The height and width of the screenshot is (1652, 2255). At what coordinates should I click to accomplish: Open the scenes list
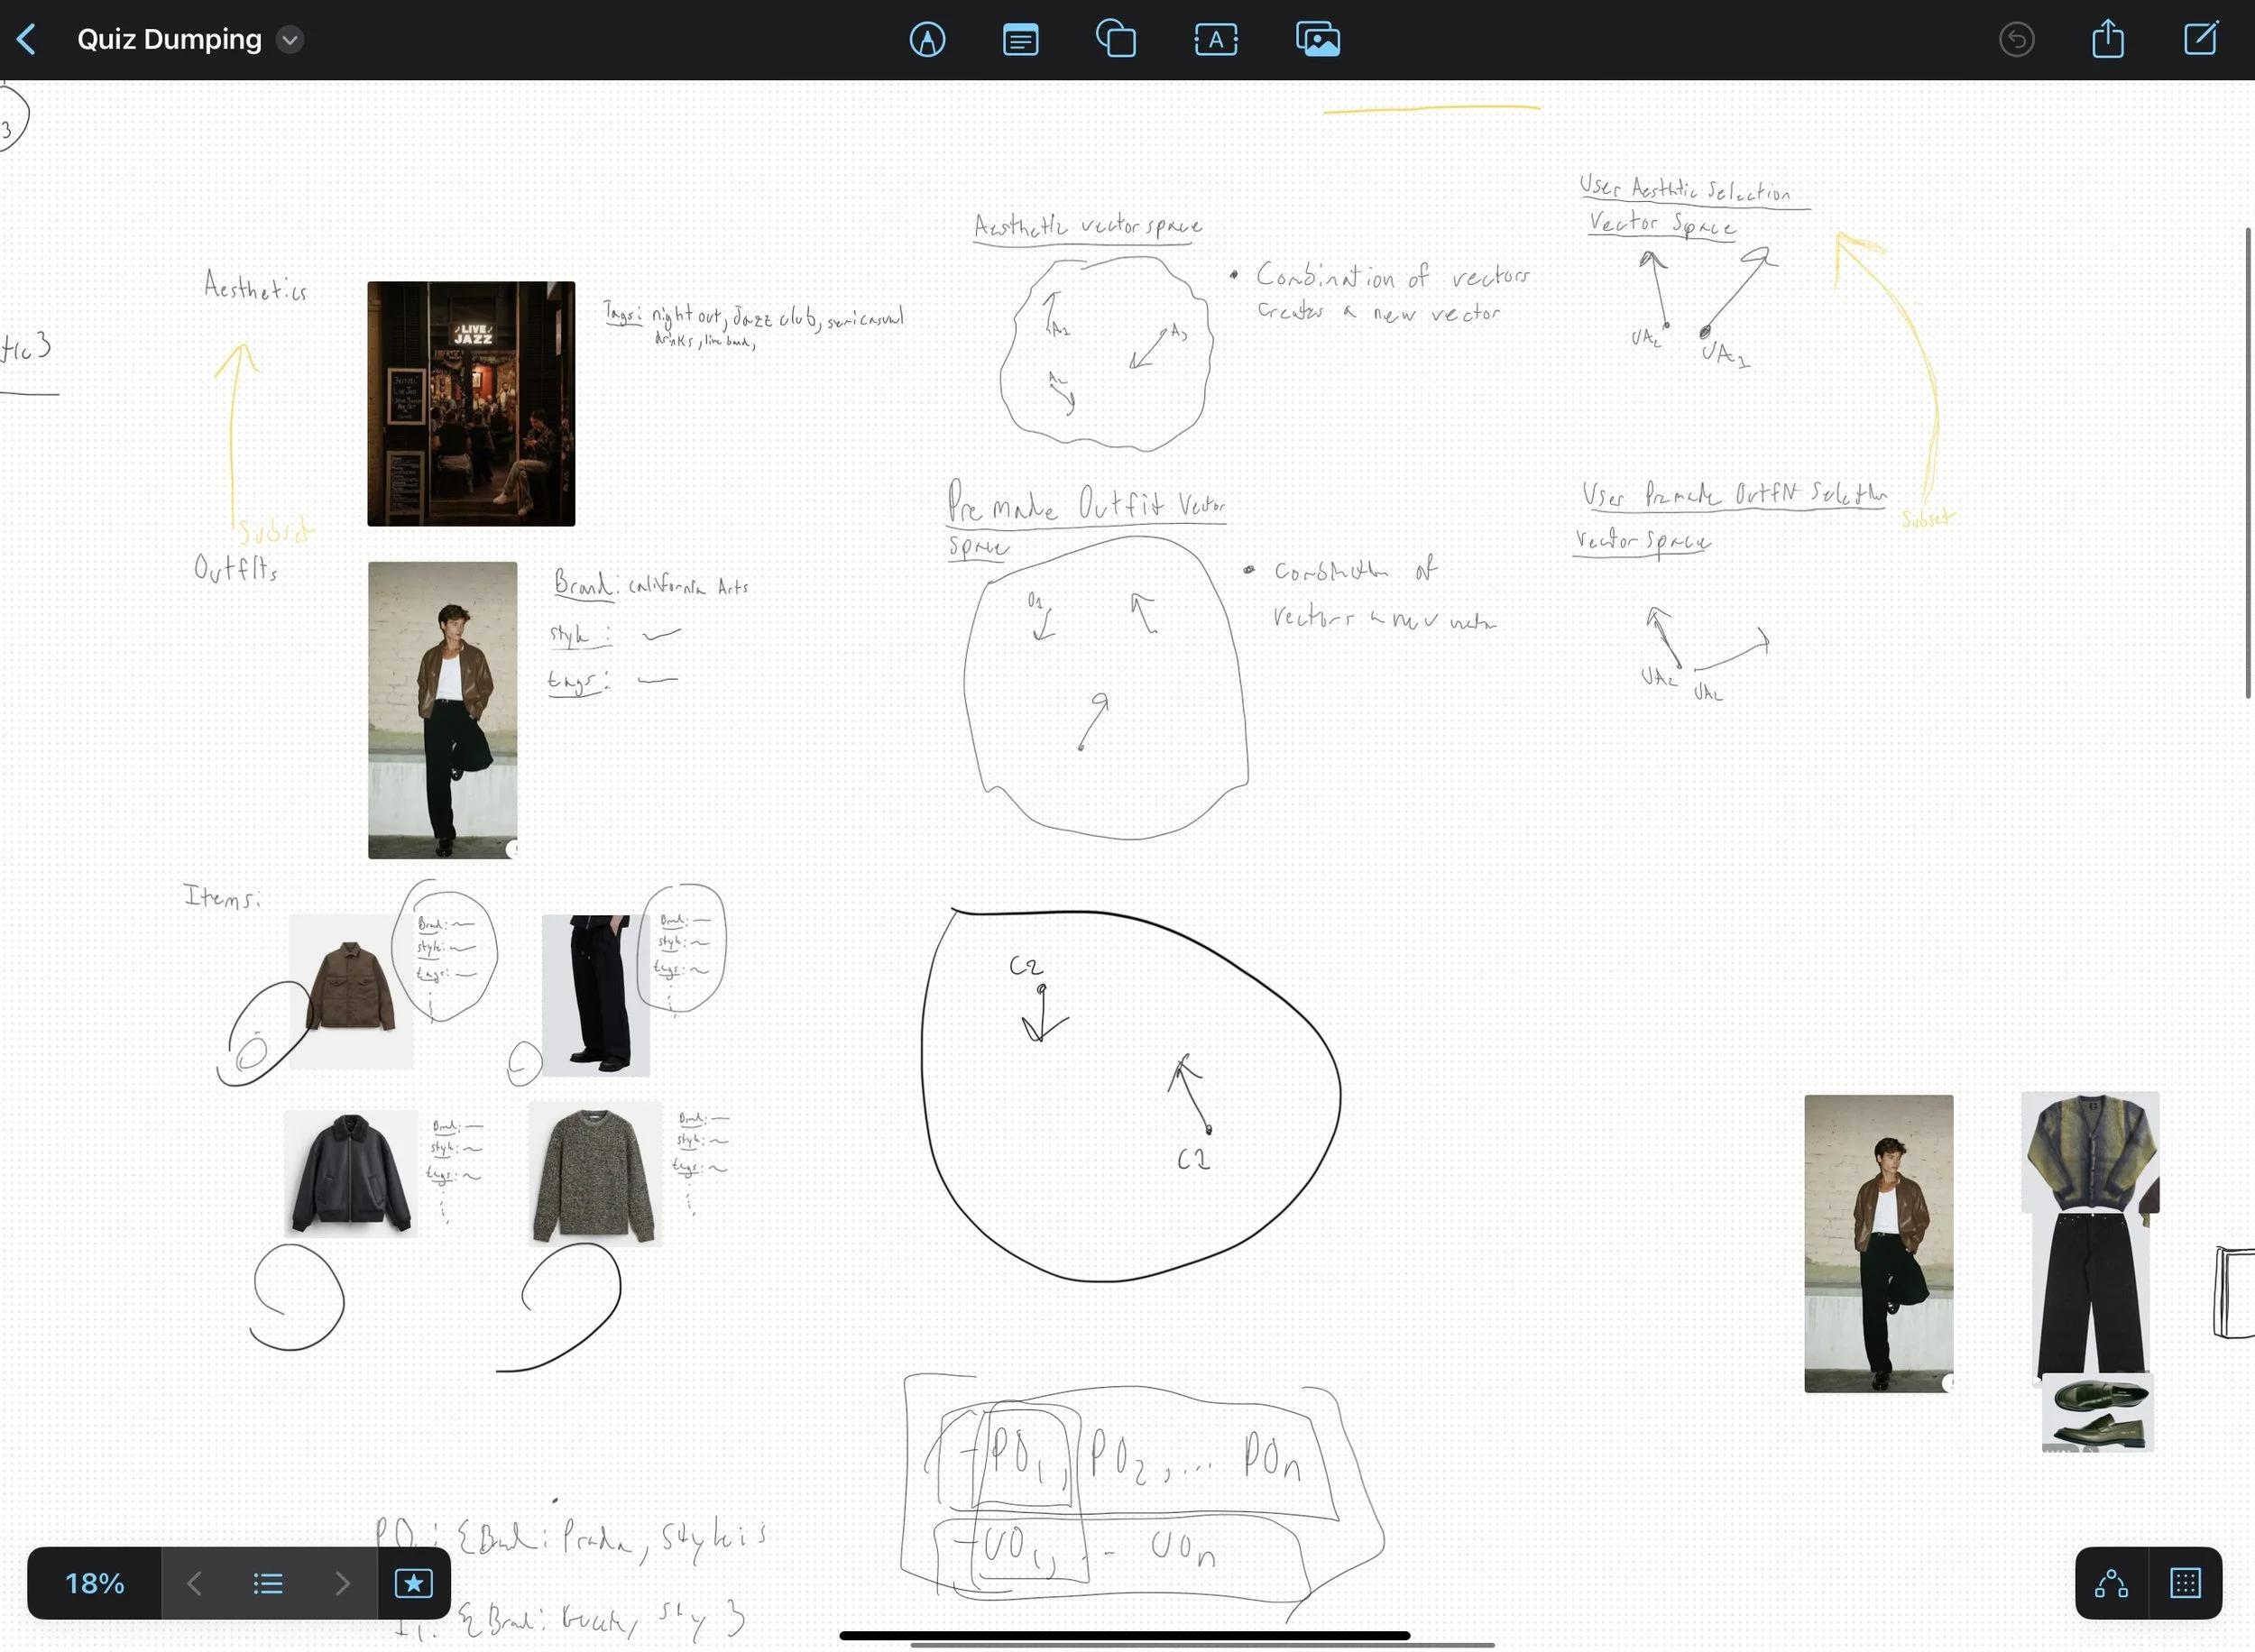point(268,1583)
